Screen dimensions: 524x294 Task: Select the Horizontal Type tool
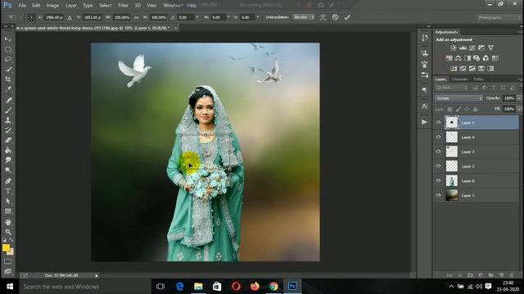click(x=7, y=191)
